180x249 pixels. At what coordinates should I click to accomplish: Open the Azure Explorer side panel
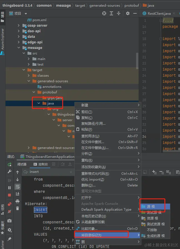point(2,42)
